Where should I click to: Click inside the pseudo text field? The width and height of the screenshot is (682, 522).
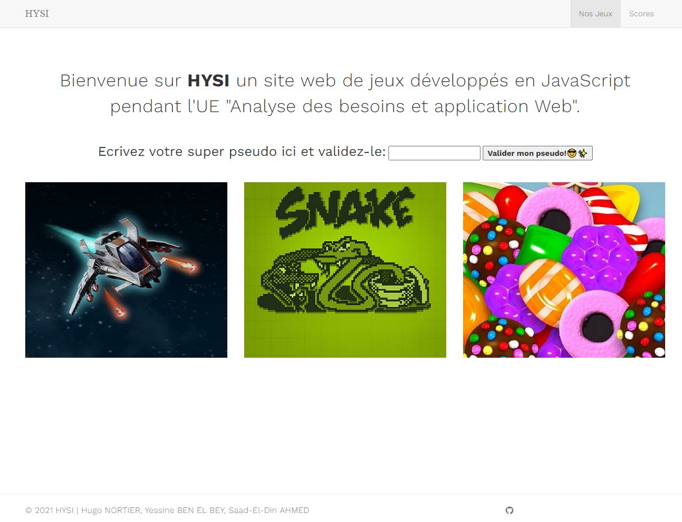point(434,153)
